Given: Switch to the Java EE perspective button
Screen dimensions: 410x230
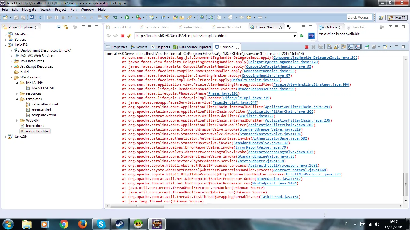Looking at the screenshot, I should 397,18.
